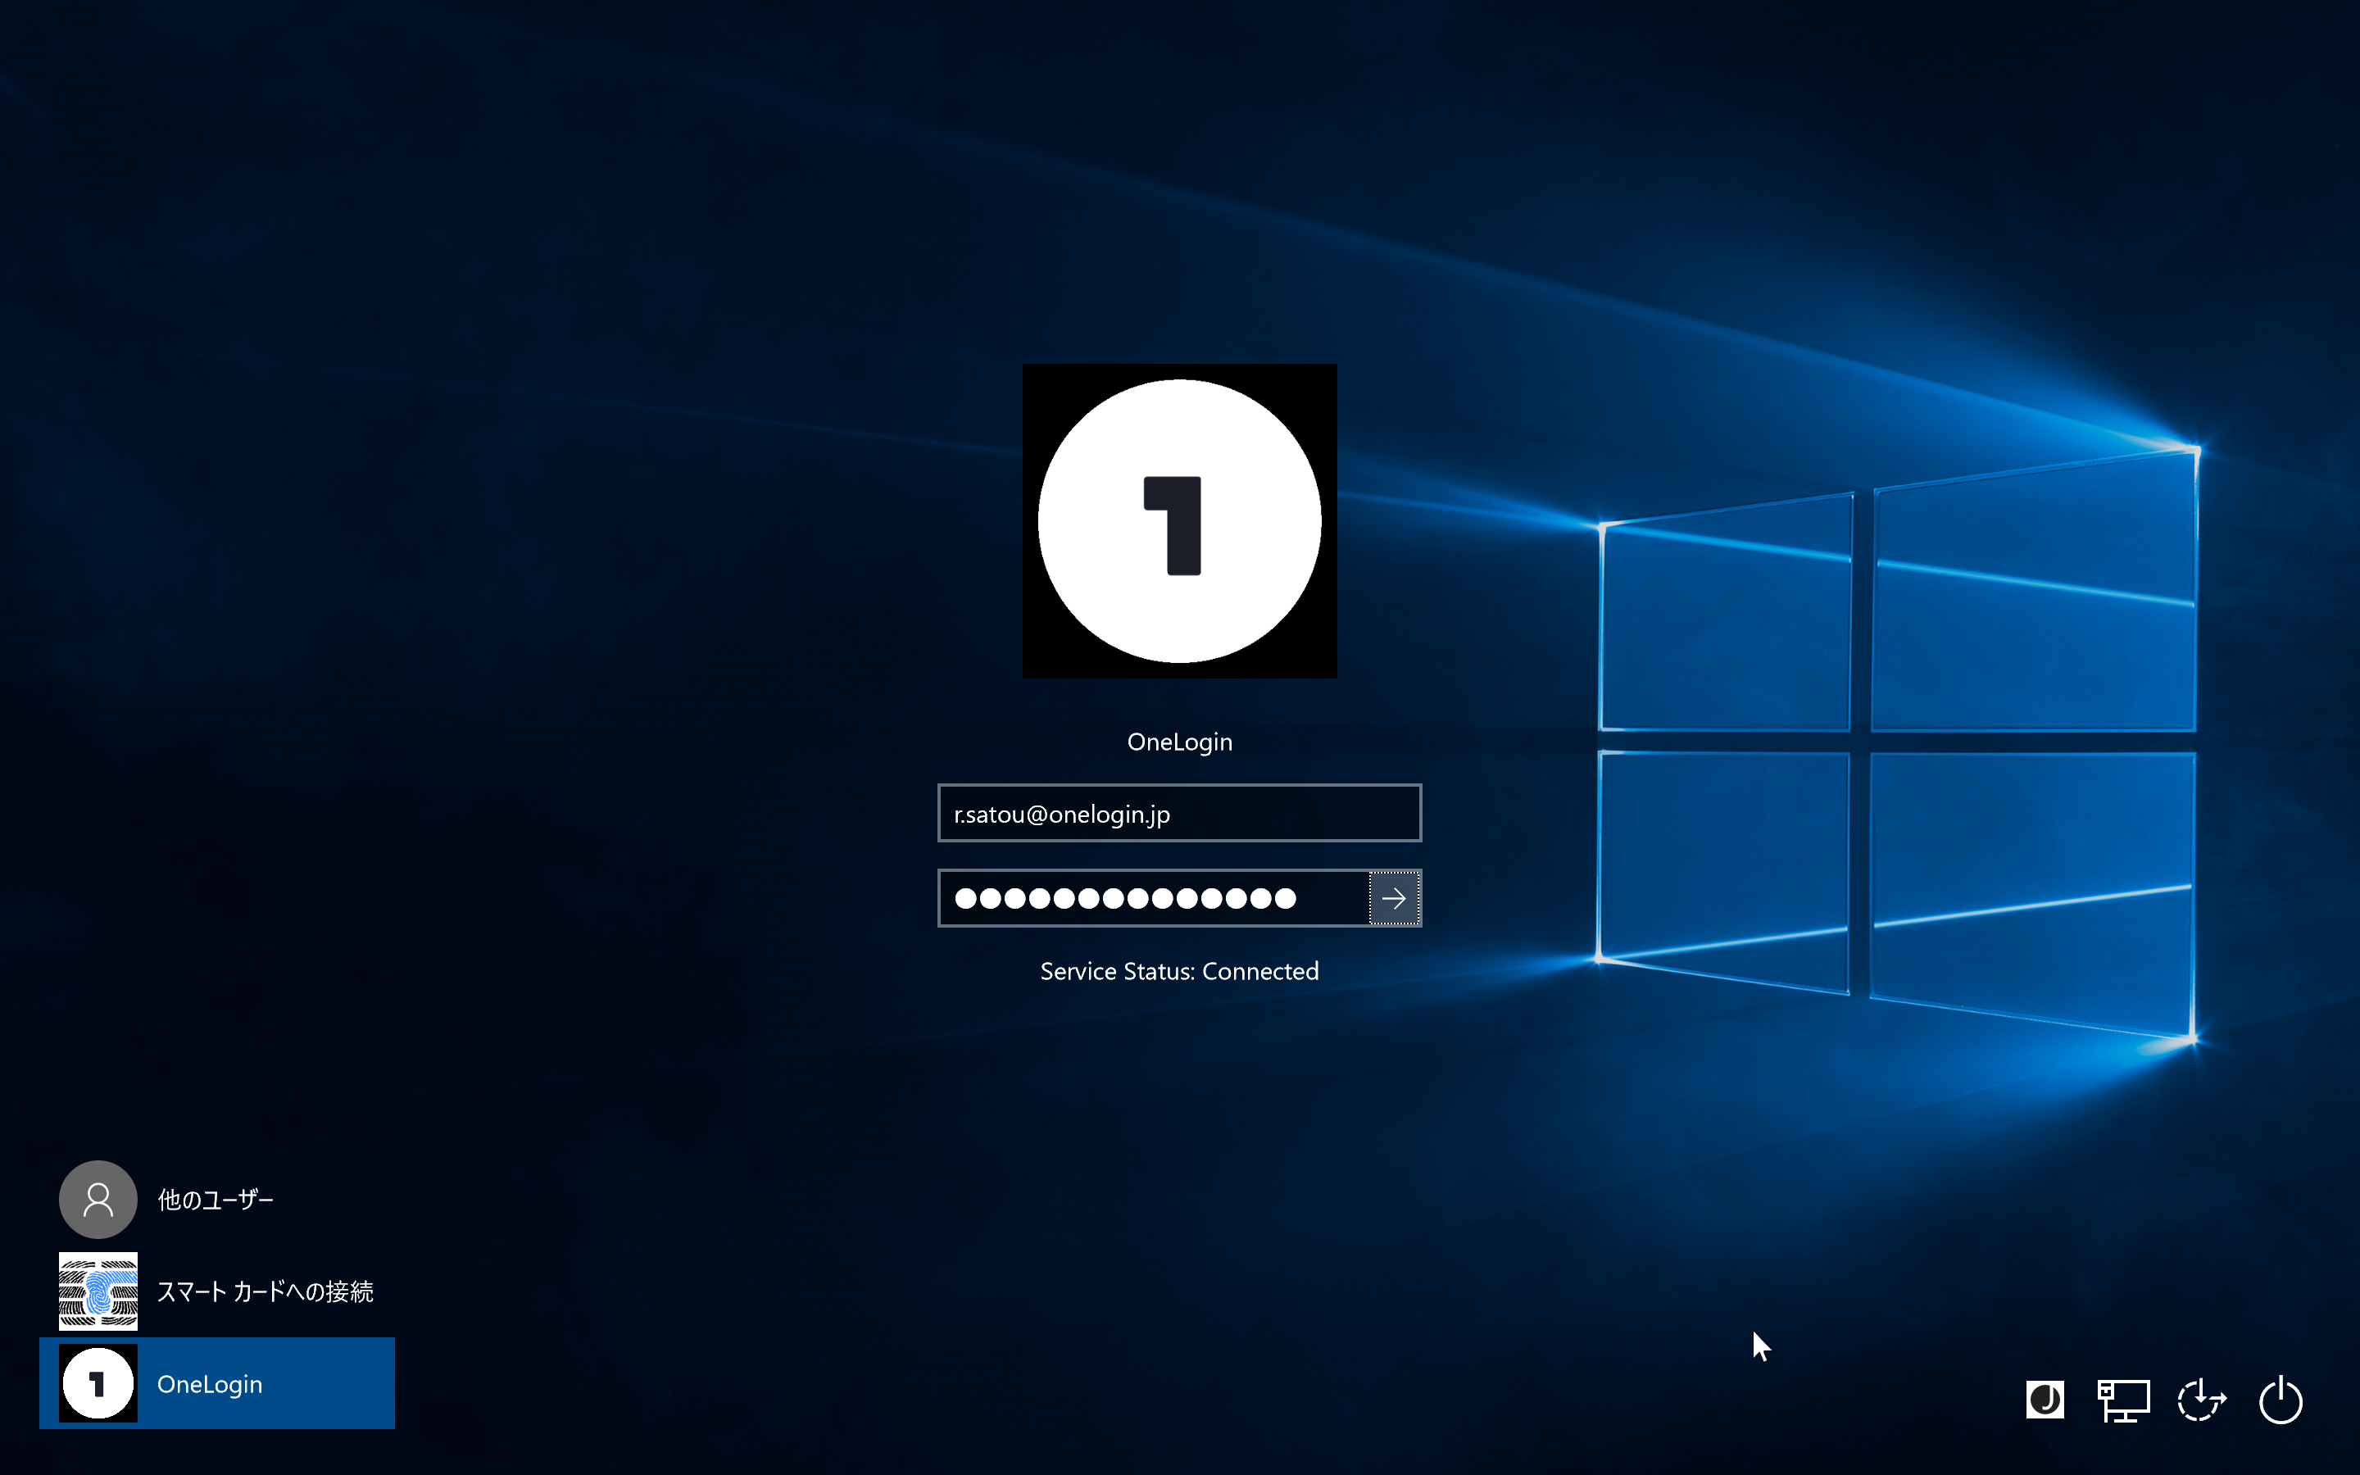Click the r.satou@onelogin.jp username field
This screenshot has height=1475, width=2360.
point(1179,814)
